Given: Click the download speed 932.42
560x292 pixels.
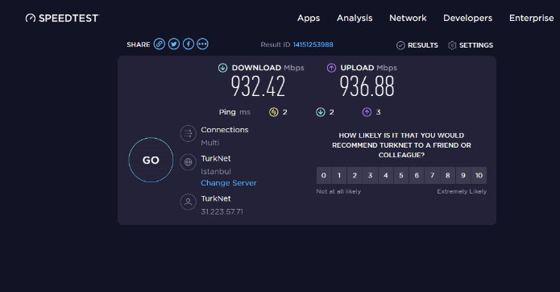Looking at the screenshot, I should (258, 86).
